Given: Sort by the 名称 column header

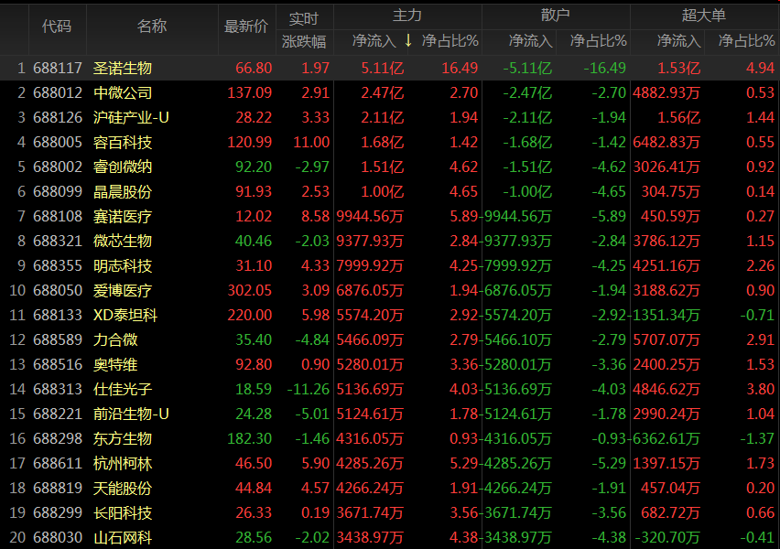Looking at the screenshot, I should point(152,27).
